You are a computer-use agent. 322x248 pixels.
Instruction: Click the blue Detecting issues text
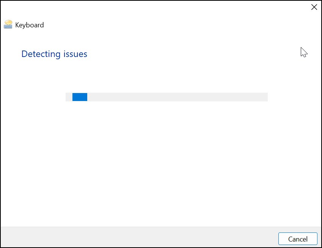coord(54,54)
